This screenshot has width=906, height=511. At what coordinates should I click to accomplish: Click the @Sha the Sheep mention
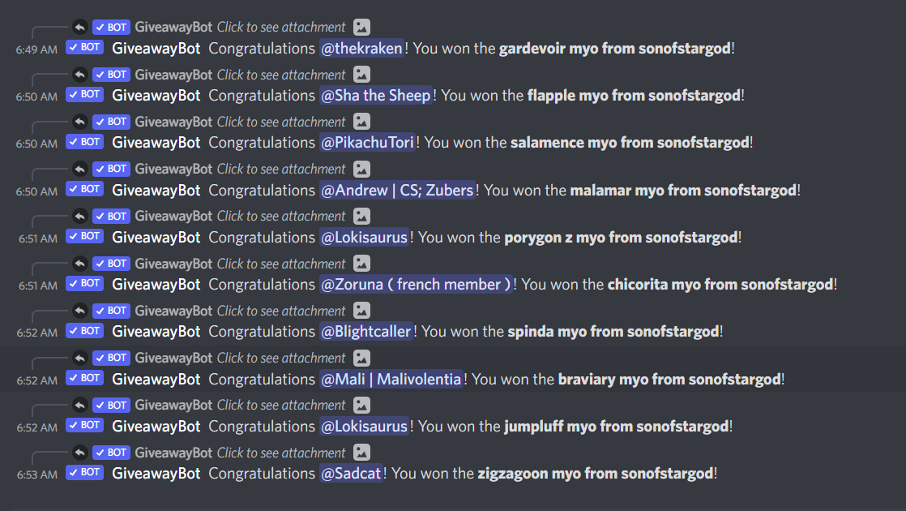point(376,96)
